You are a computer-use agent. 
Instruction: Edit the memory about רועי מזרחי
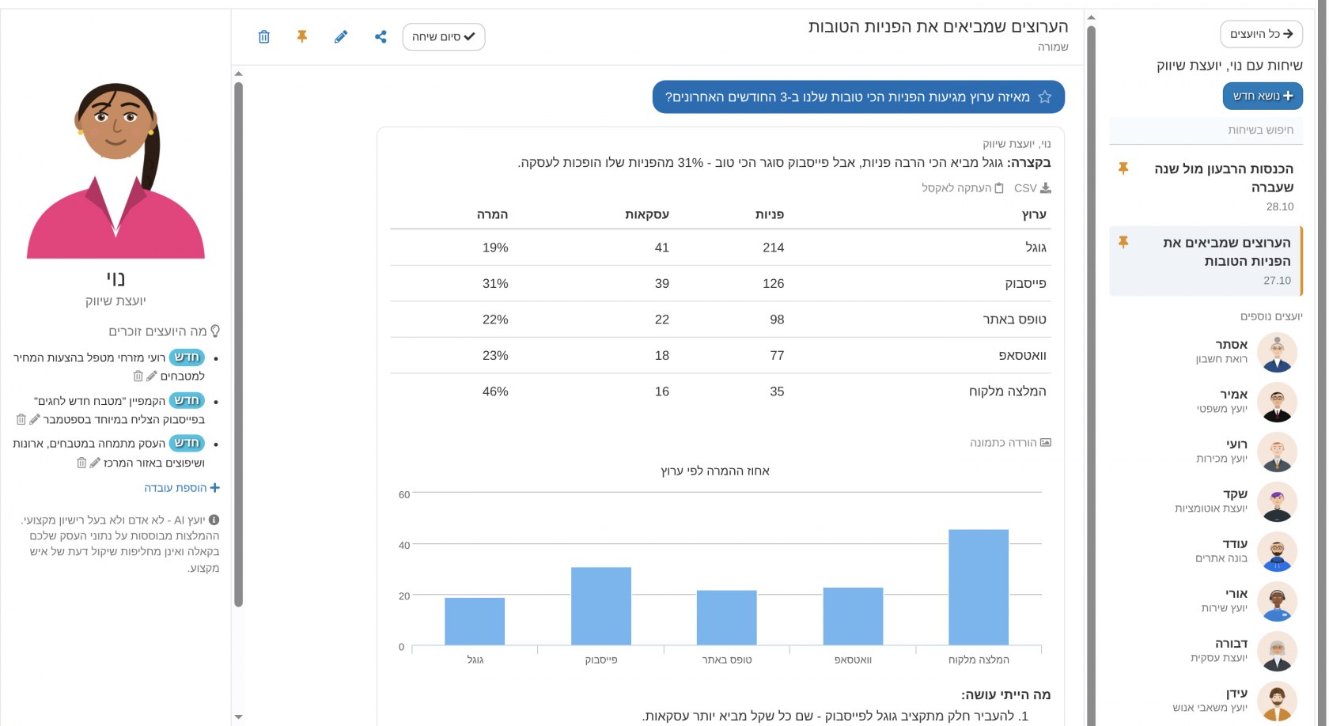152,376
